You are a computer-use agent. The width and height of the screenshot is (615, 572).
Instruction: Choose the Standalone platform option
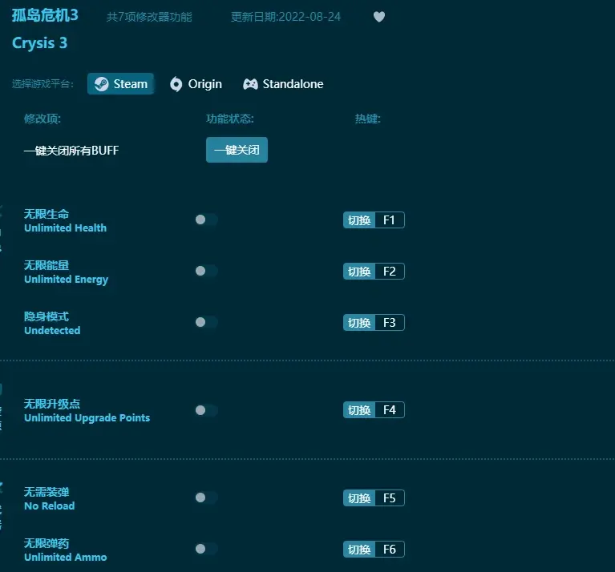[x=283, y=84]
